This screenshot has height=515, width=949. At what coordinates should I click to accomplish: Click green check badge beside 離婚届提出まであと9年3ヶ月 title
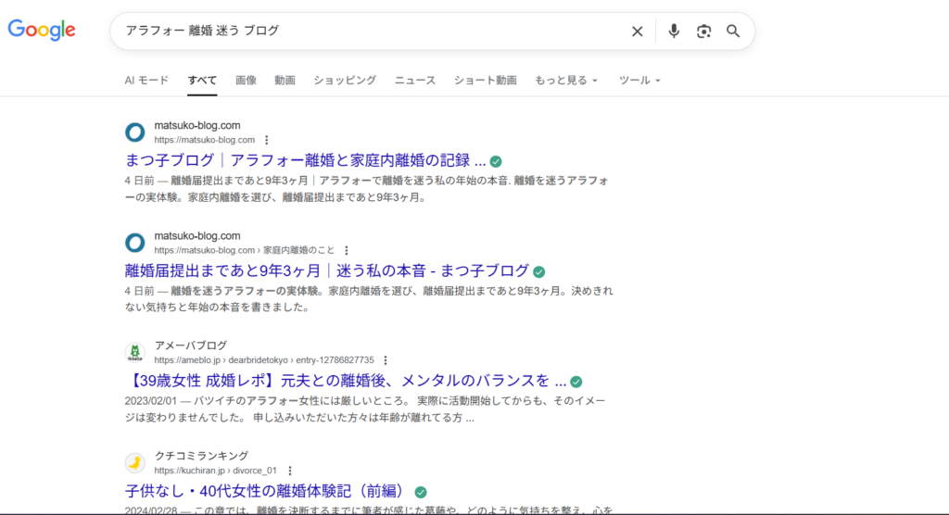pyautogui.click(x=538, y=271)
